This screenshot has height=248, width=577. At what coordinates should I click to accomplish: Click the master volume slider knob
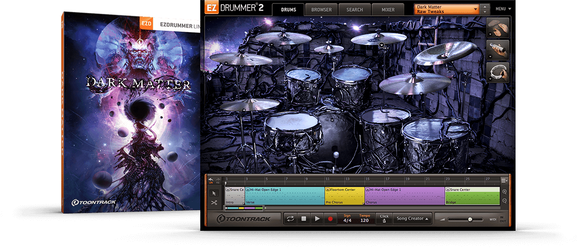pos(470,219)
